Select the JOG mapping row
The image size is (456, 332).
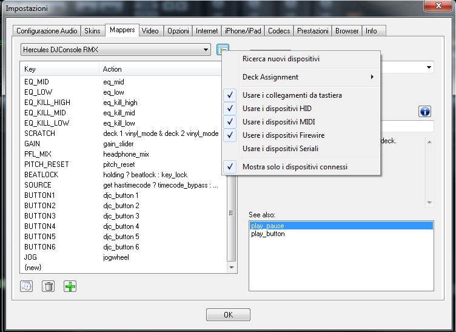point(123,257)
